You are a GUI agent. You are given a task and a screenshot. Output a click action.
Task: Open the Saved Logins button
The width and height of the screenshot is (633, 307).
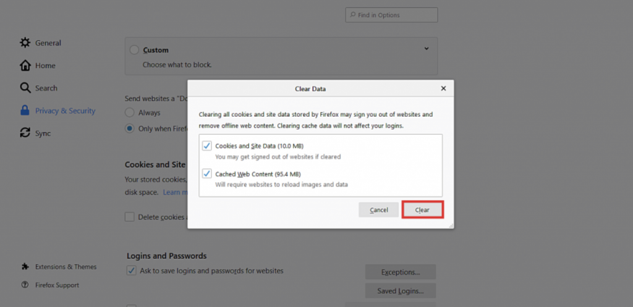[x=400, y=290]
